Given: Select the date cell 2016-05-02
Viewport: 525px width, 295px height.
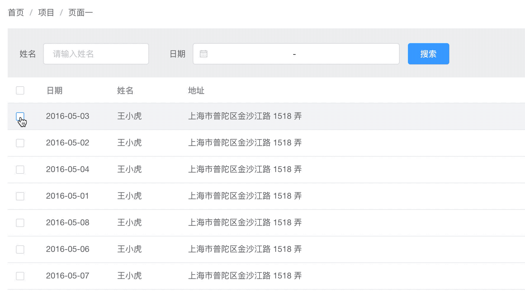Looking at the screenshot, I should coord(68,143).
